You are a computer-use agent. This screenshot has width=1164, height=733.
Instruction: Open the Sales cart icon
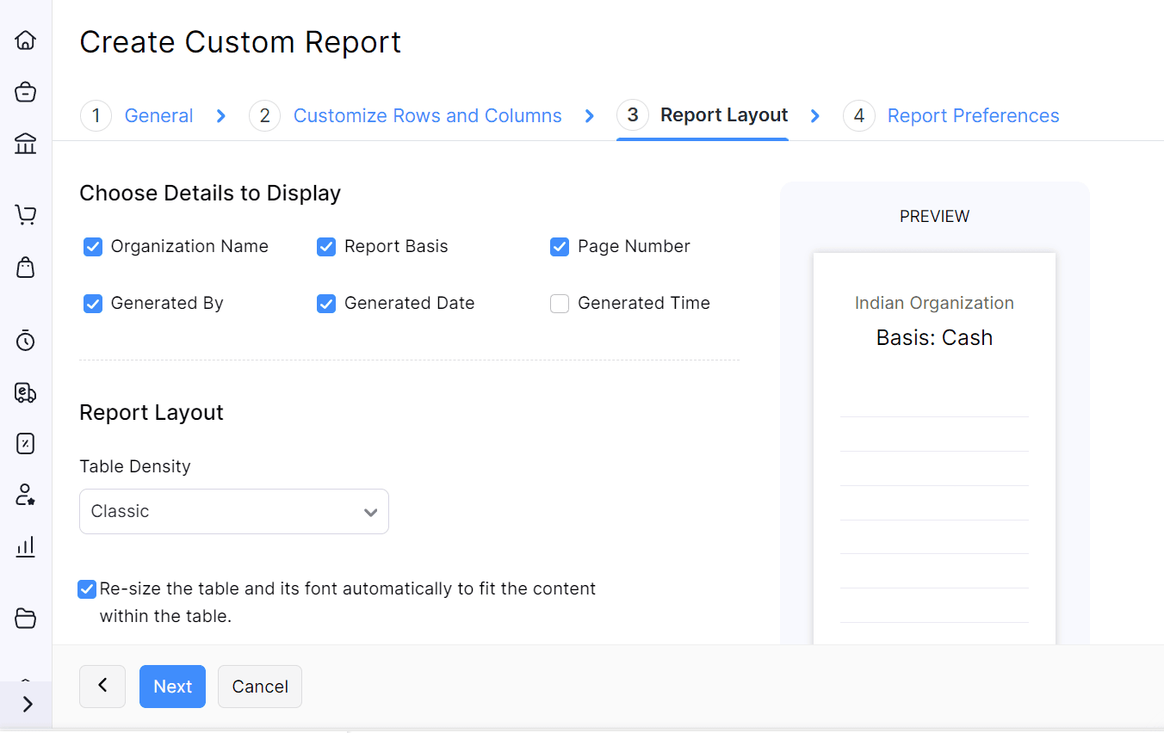[26, 215]
